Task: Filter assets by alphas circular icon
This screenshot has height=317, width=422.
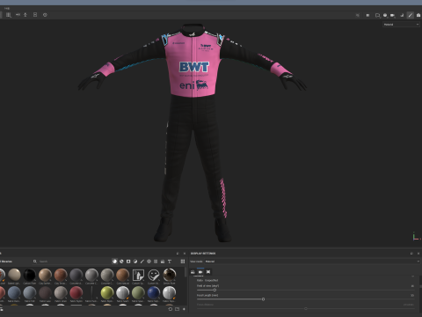Action: tap(149, 262)
